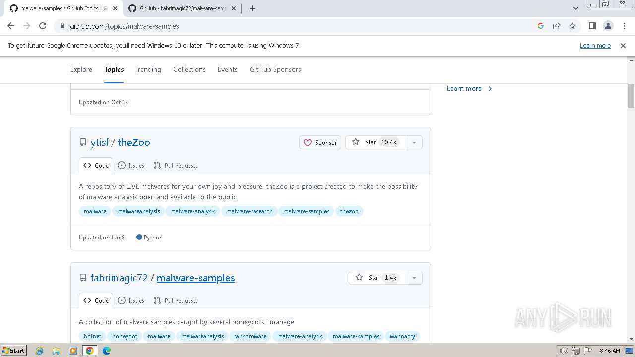The width and height of the screenshot is (635, 357).
Task: Open the Trending navigation item
Action: [x=148, y=69]
